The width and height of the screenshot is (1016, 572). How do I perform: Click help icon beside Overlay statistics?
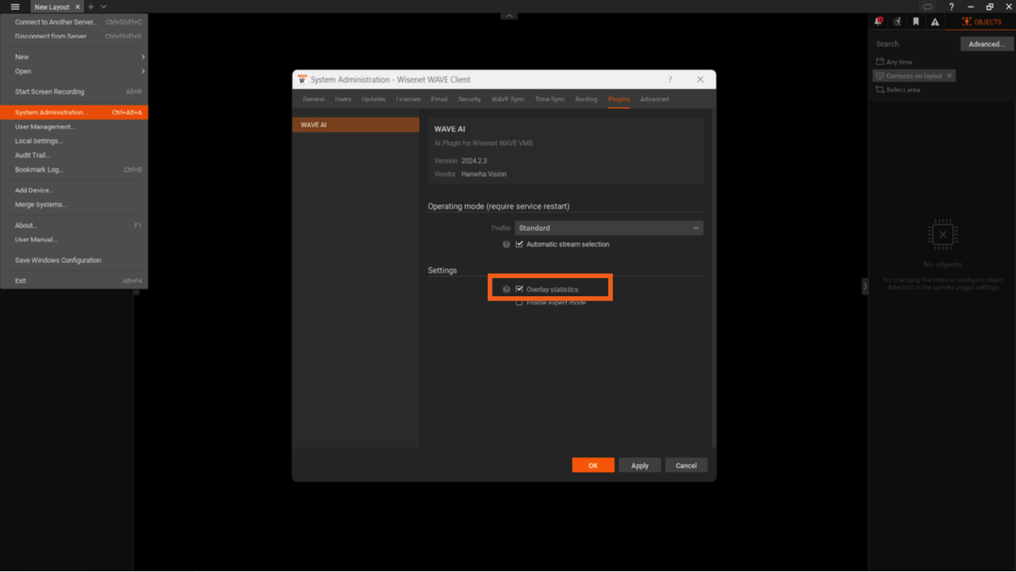point(506,289)
